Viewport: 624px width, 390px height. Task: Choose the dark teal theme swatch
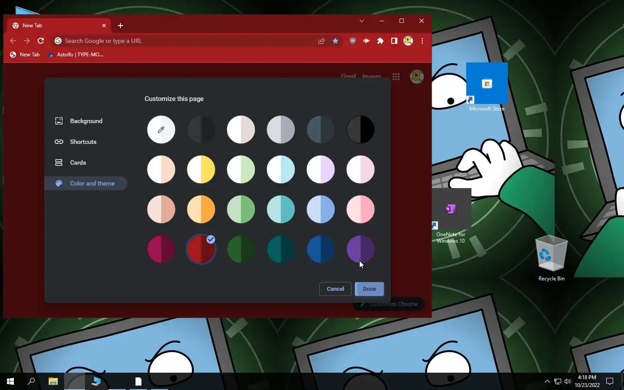click(x=281, y=249)
